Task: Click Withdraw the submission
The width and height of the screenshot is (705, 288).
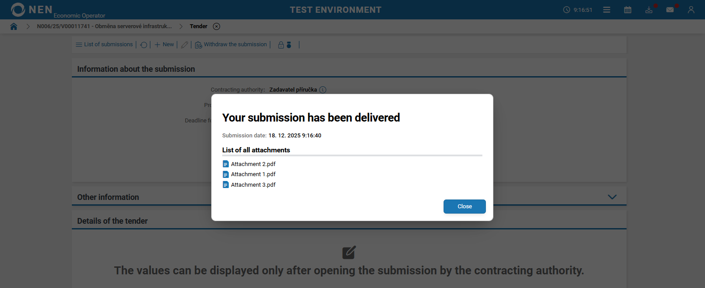Action: click(x=231, y=44)
